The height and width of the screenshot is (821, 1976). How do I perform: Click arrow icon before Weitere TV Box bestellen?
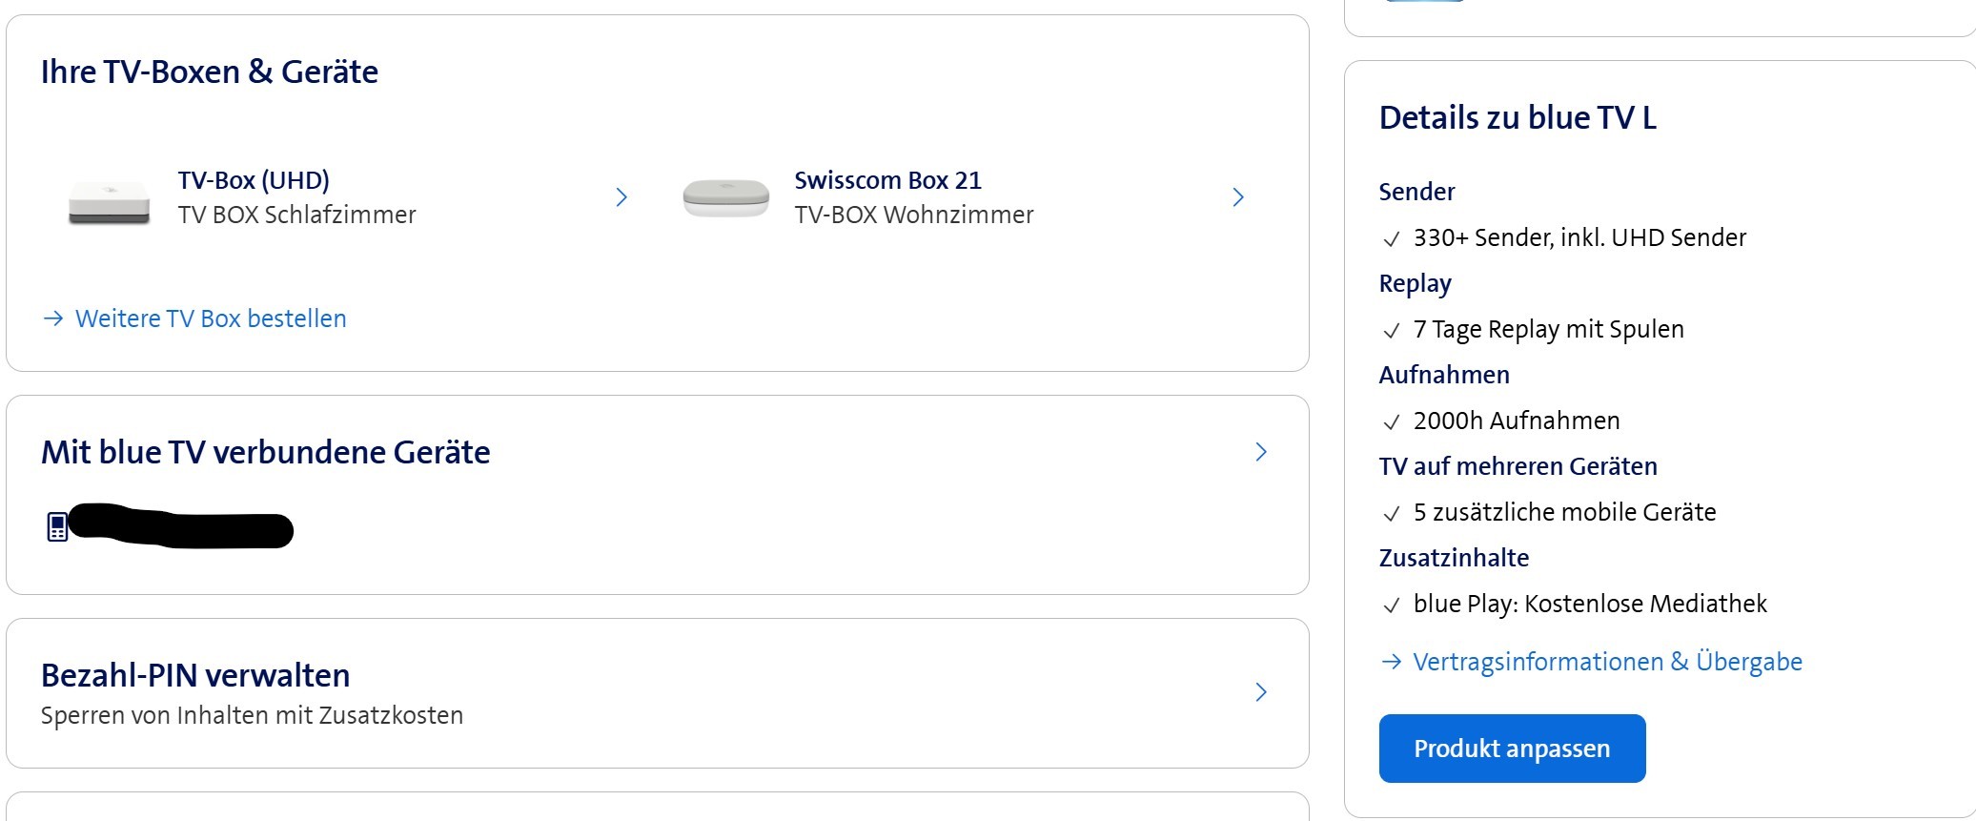click(x=53, y=318)
